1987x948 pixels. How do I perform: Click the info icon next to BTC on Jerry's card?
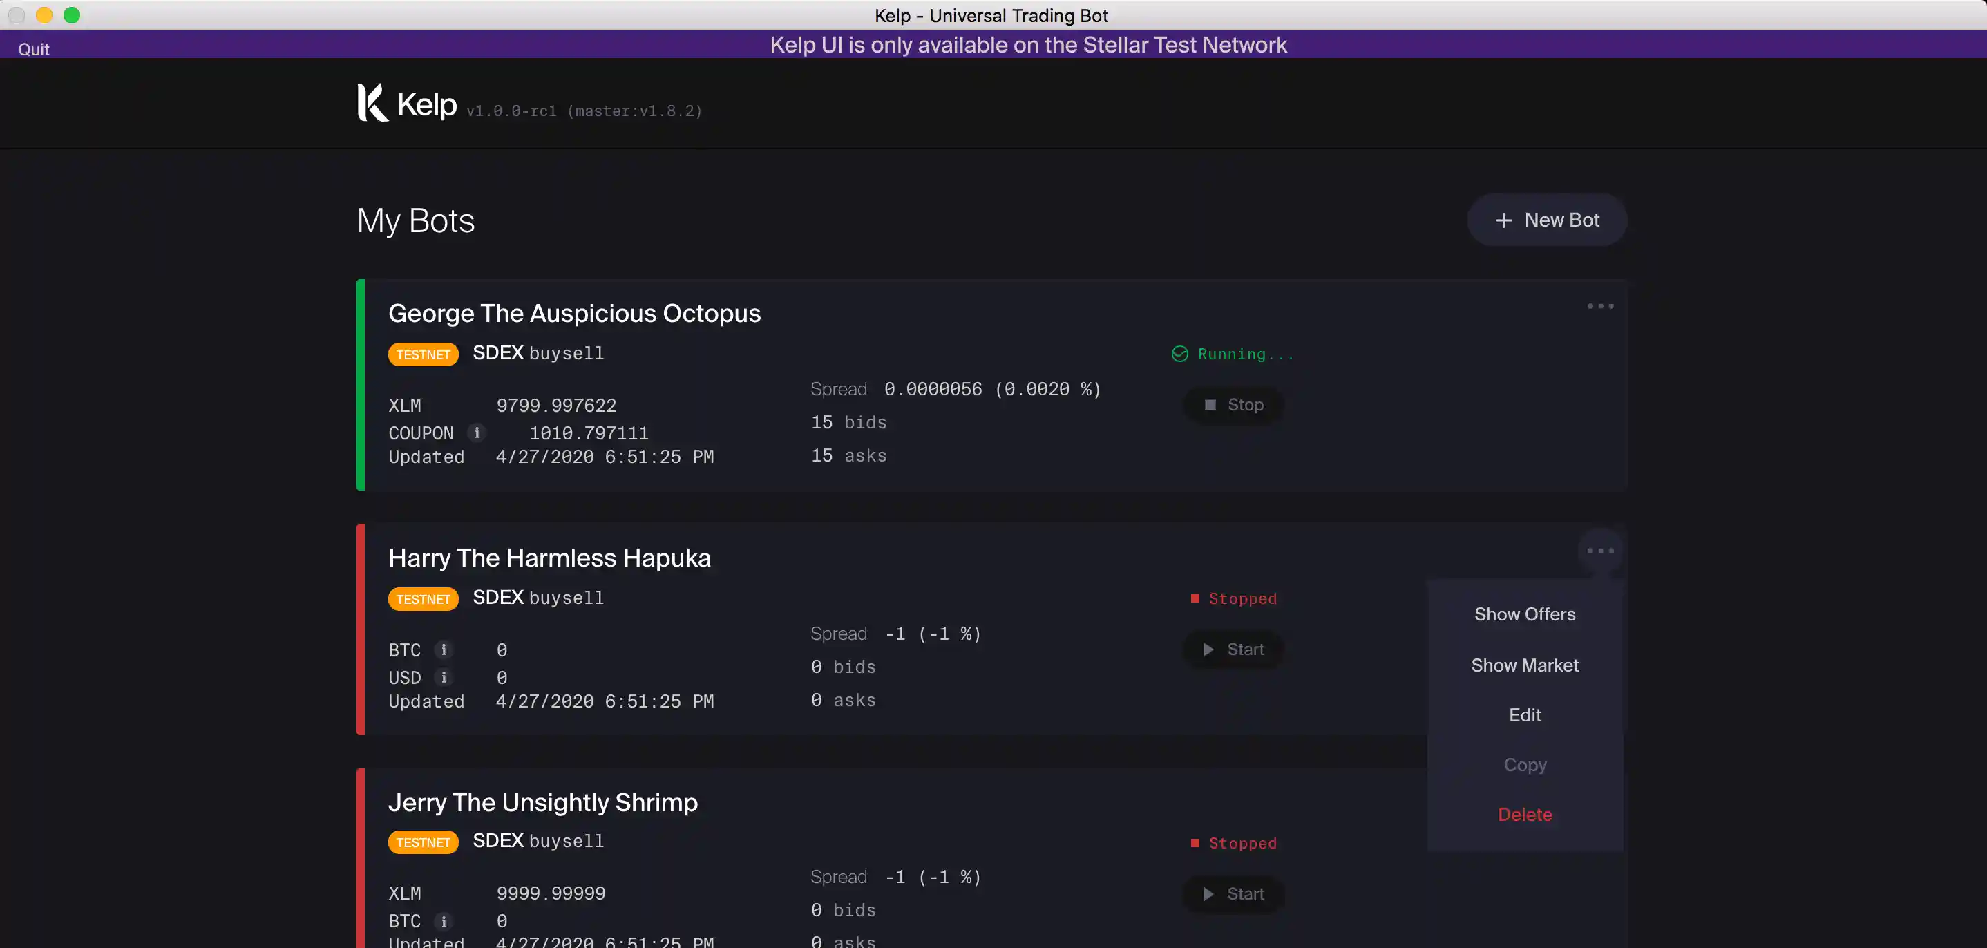(x=444, y=921)
